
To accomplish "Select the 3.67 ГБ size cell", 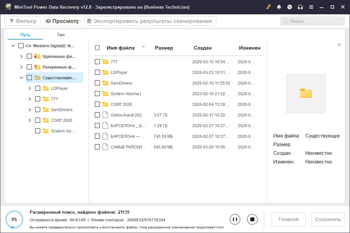I will point(160,115).
